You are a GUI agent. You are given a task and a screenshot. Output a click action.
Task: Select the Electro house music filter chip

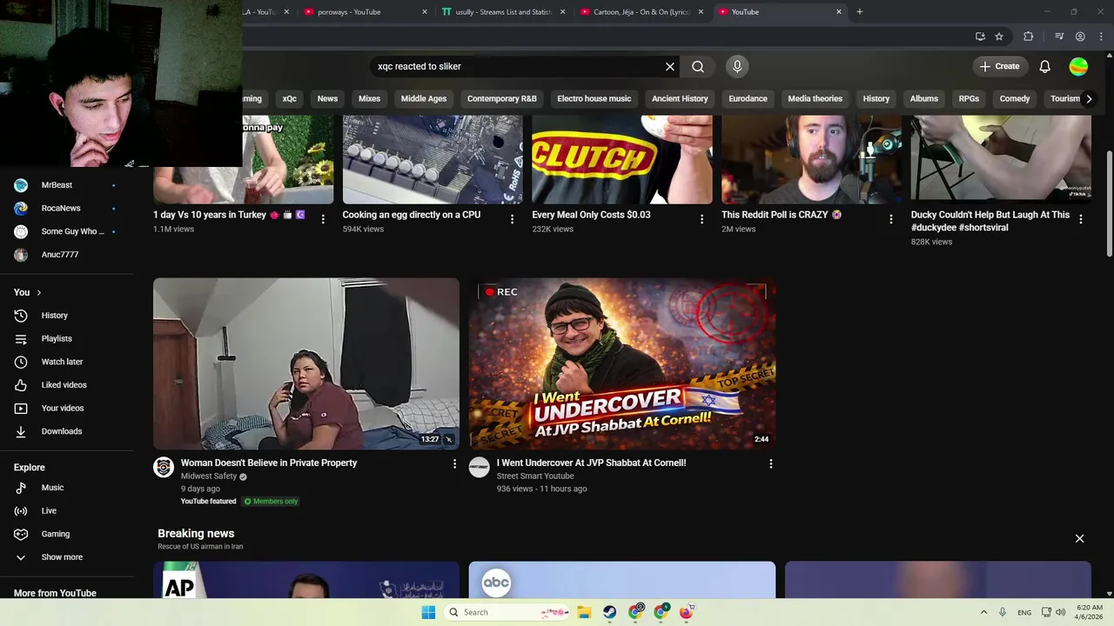click(x=594, y=99)
